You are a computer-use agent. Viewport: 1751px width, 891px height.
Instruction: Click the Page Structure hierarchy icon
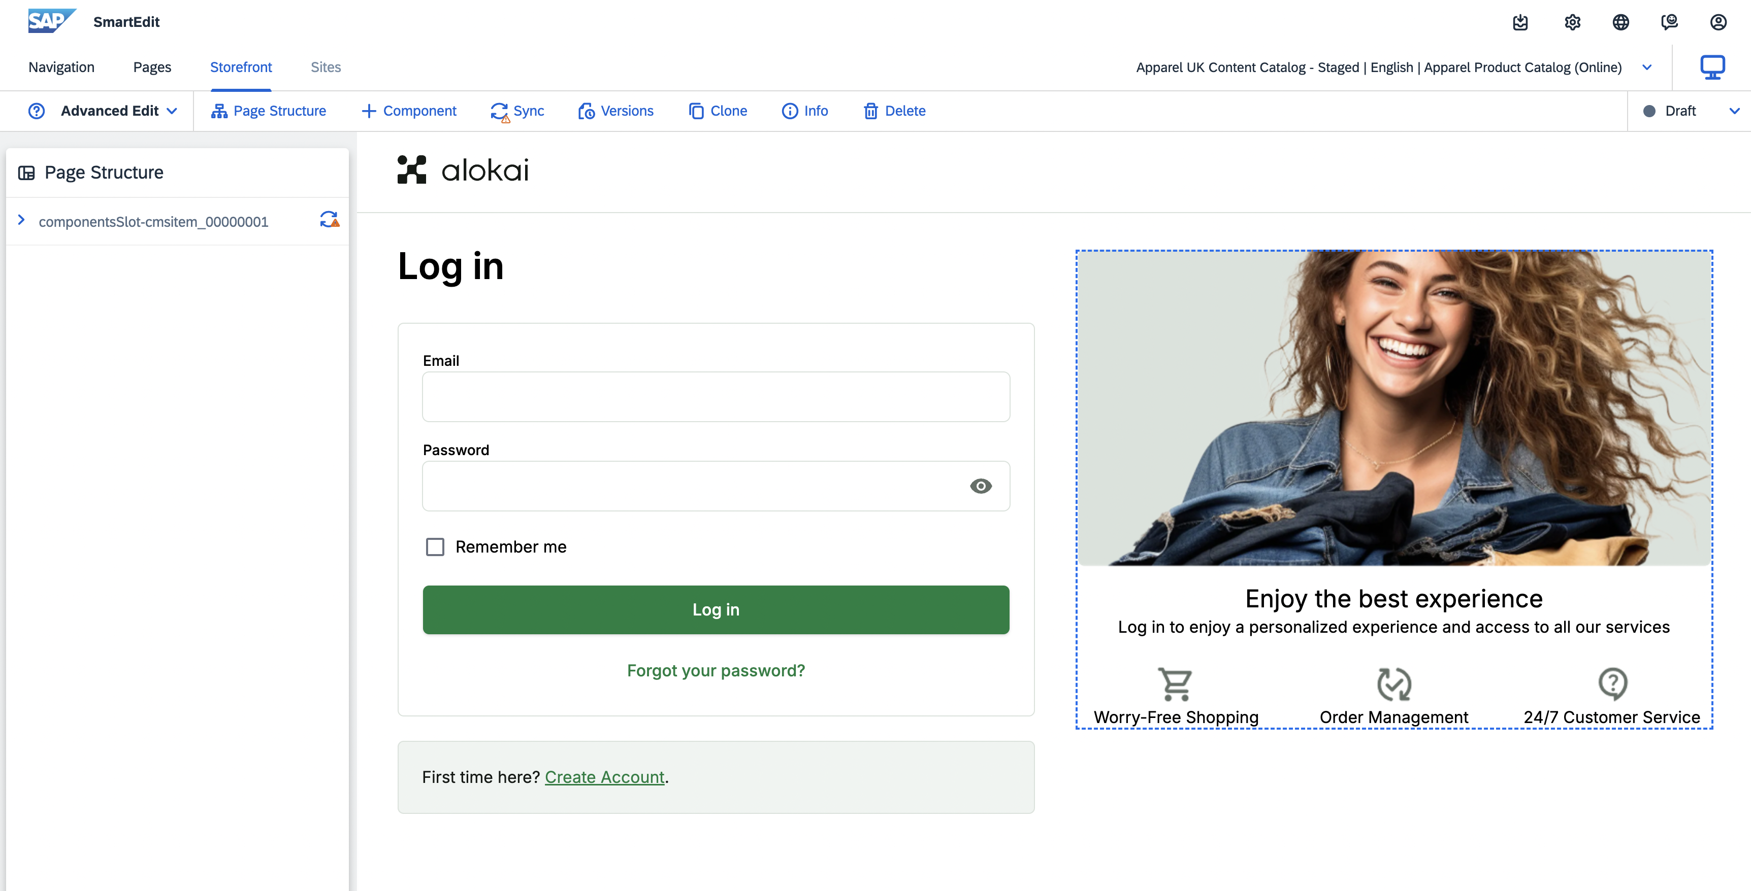tap(219, 111)
